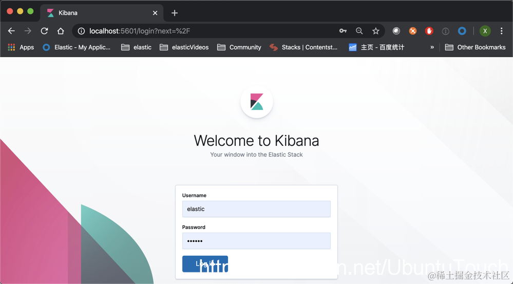Open the orange lifebuoy extension icon

[413, 31]
